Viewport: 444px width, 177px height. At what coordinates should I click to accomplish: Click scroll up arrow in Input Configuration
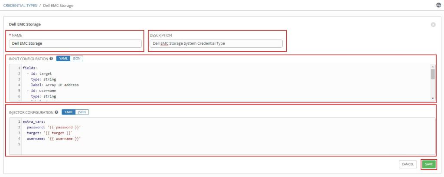pos(433,67)
